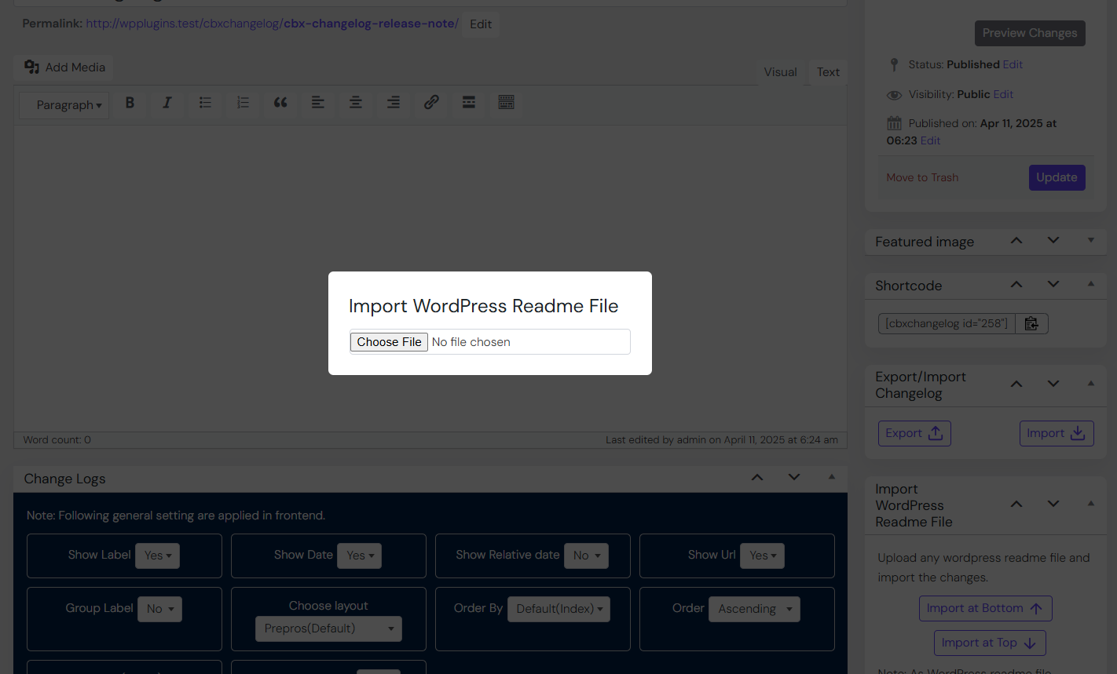The image size is (1117, 674).
Task: Edit the Published status
Action: 1013,64
